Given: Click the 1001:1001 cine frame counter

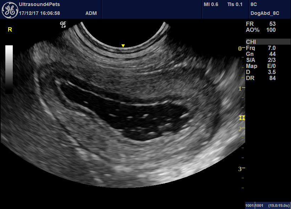Looking at the screenshot, I should 254,205.
